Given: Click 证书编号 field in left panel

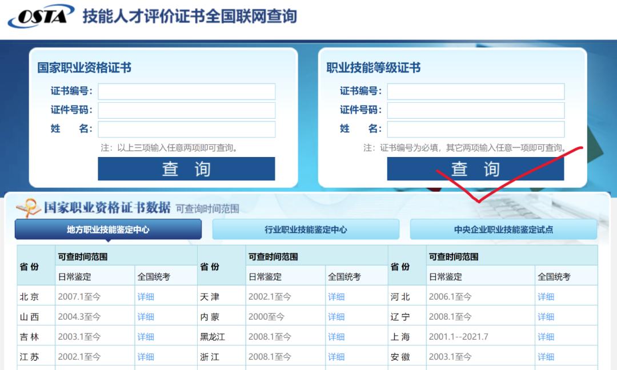Looking at the screenshot, I should (186, 91).
